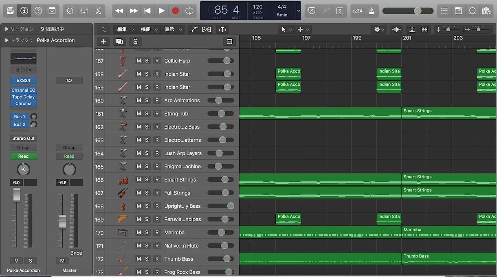Expand the リージョン inspector section

7,29
